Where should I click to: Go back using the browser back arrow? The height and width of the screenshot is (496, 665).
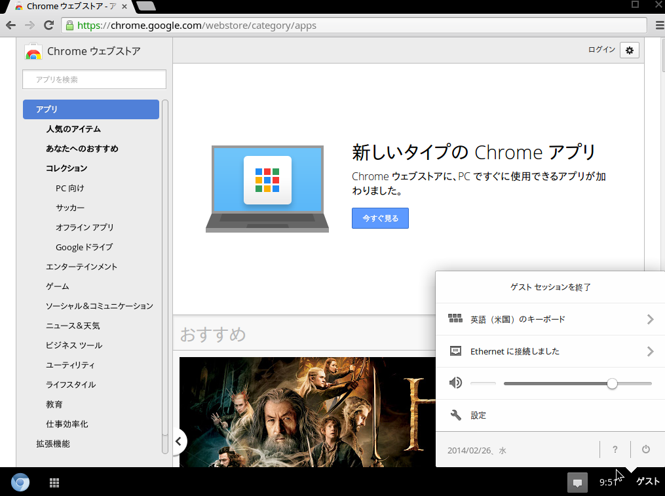pos(11,26)
